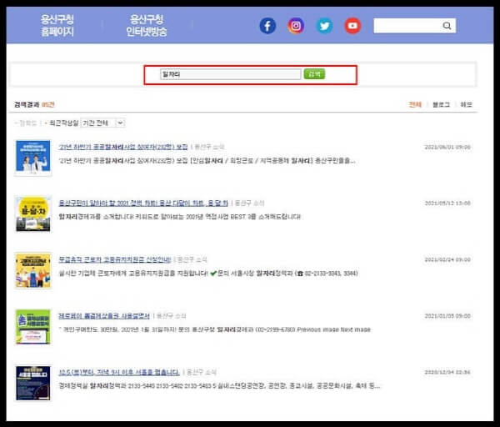Click the green 검색 search button

tap(314, 74)
